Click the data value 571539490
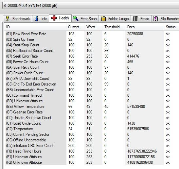Screen dimensions: 179x169 coord(136,107)
